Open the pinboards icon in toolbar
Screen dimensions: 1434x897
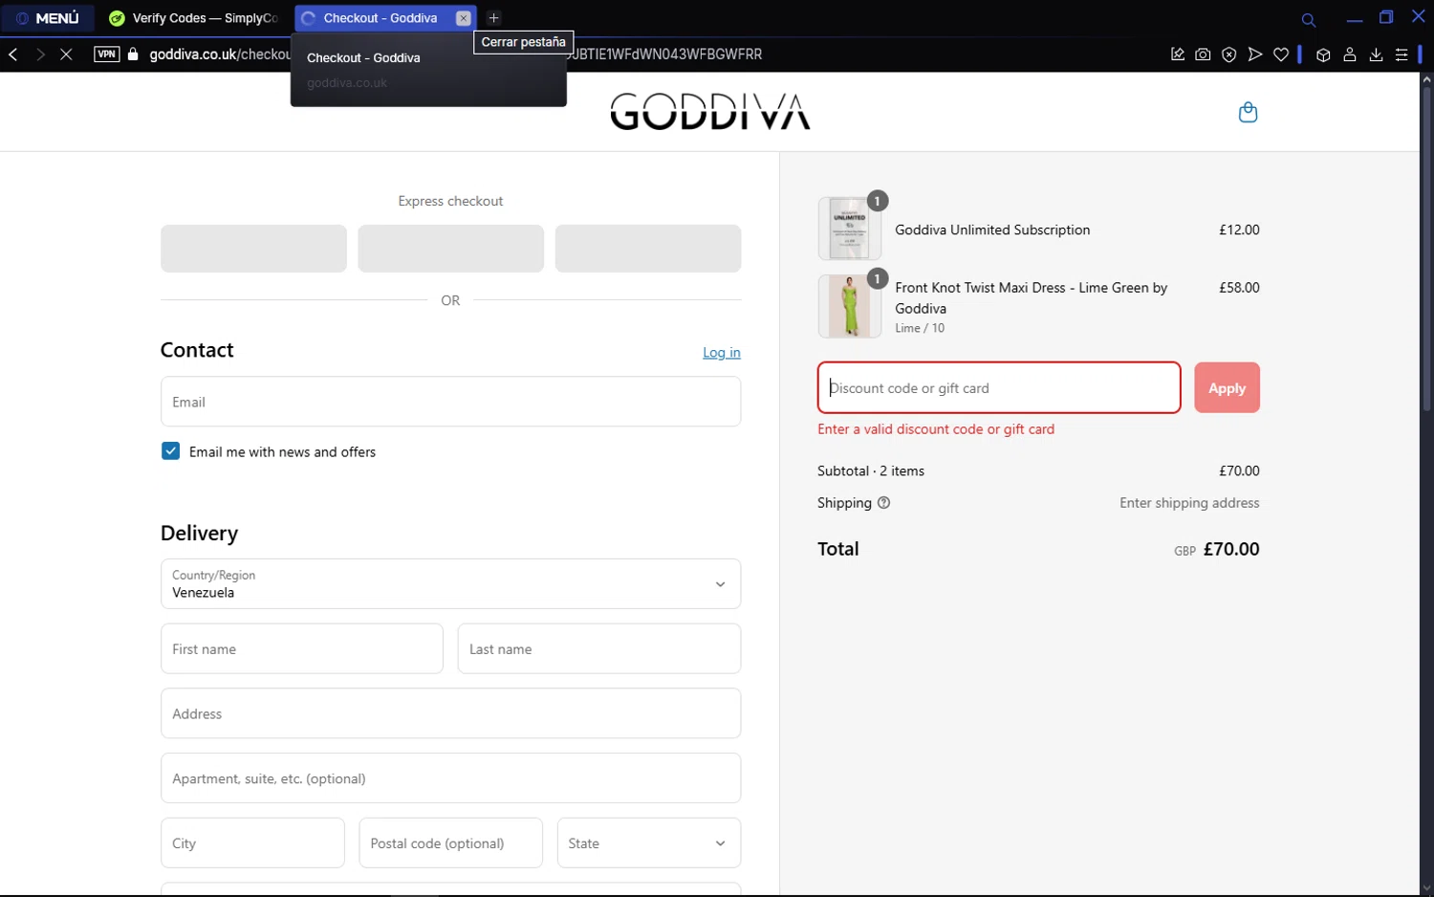[x=1178, y=55]
